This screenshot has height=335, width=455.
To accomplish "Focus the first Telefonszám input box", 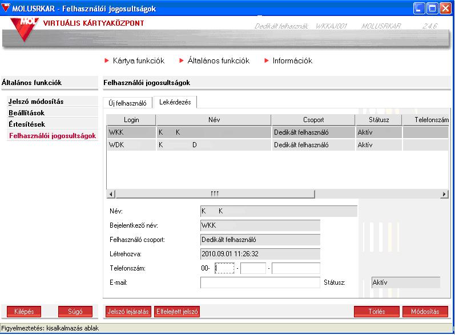I will (224, 268).
